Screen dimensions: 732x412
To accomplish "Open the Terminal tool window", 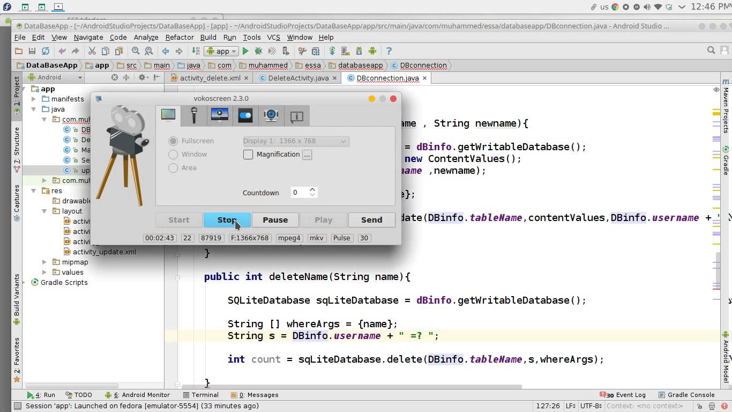I will [200, 395].
